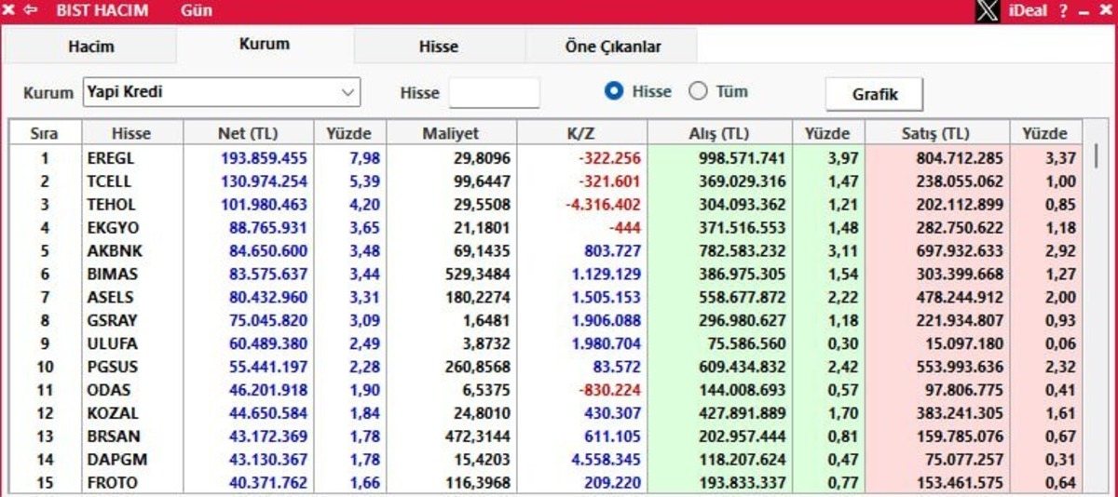Select the Kurum tab

pos(265,44)
